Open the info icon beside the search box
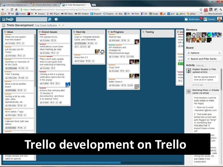Image resolution: width=223 pixels, height=167 pixels. 56,19
